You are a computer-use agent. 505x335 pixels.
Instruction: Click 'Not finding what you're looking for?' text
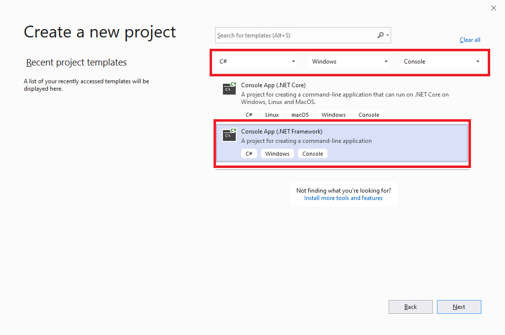[x=344, y=191]
